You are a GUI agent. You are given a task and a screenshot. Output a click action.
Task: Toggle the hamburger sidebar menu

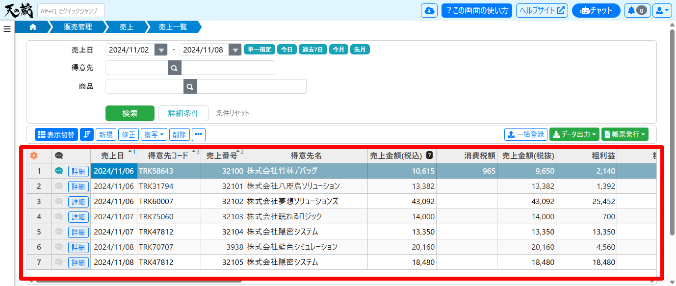coord(7,29)
